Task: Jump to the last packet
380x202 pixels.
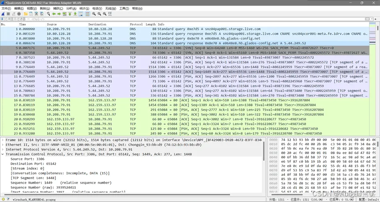Action: click(75, 14)
